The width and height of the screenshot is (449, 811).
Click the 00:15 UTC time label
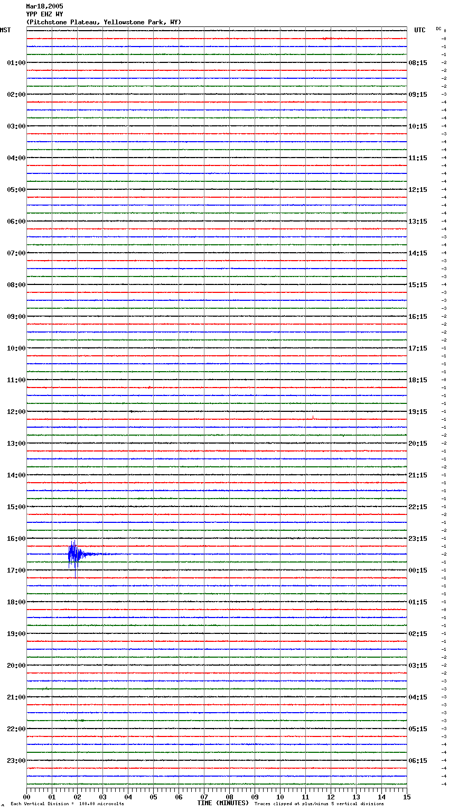click(x=418, y=570)
